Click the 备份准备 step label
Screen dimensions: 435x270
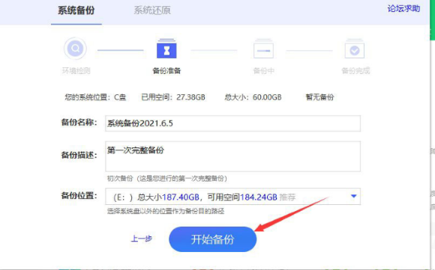166,71
